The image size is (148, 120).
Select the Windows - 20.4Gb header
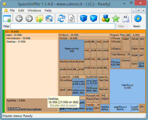(84, 35)
